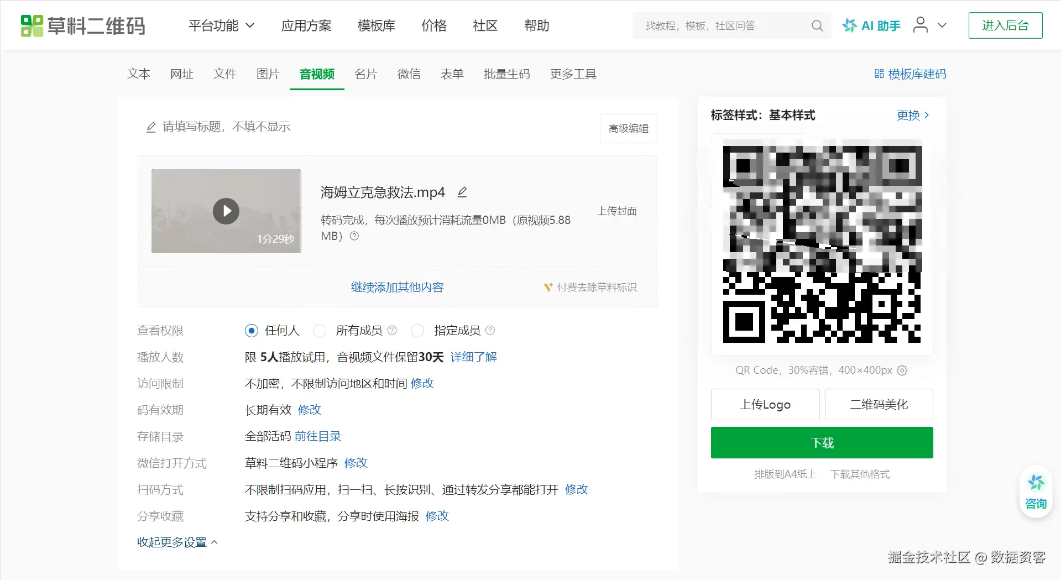This screenshot has width=1061, height=580.
Task: Select the 音视频 tab
Action: point(317,74)
